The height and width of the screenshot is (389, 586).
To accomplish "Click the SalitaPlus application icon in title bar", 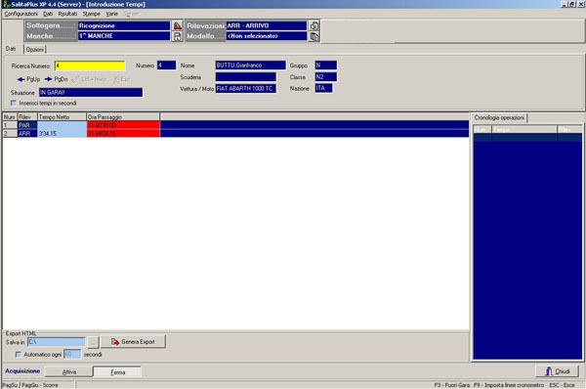I will coord(6,4).
